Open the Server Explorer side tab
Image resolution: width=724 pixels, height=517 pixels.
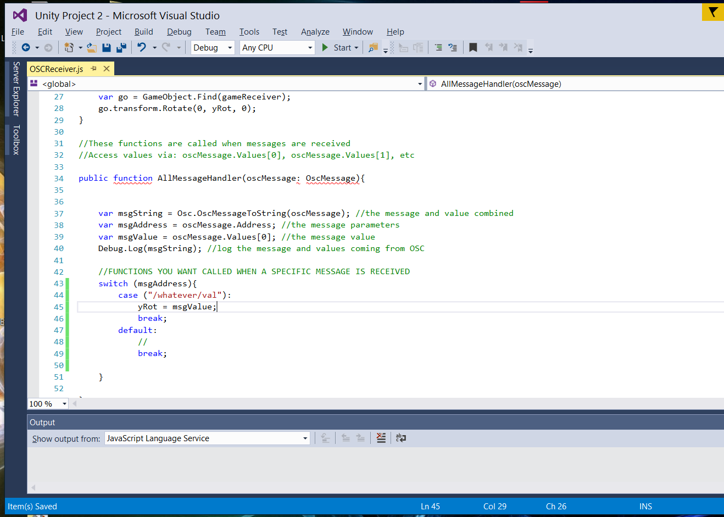pos(16,89)
